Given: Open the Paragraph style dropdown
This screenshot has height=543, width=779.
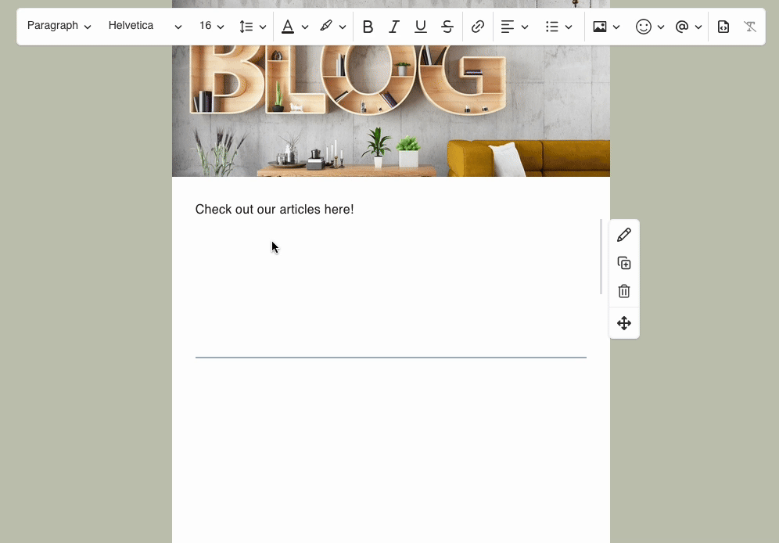Looking at the screenshot, I should (59, 26).
